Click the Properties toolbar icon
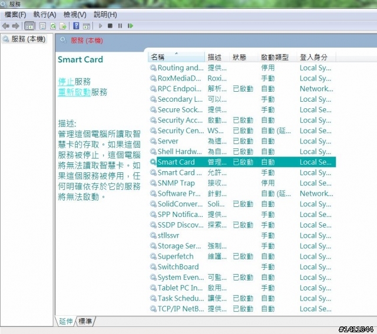The height and width of the screenshot is (334, 377). coord(42,26)
